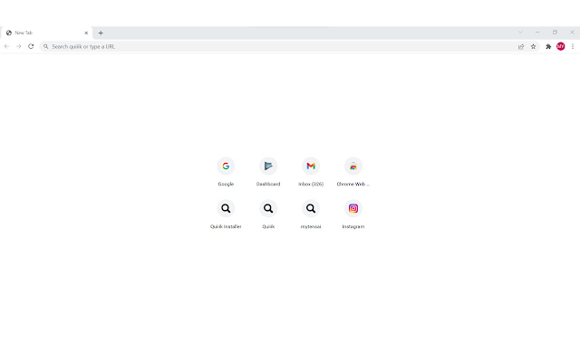This screenshot has width=580, height=362.
Task: Open the mytensai shortcut tile
Action: (x=311, y=214)
